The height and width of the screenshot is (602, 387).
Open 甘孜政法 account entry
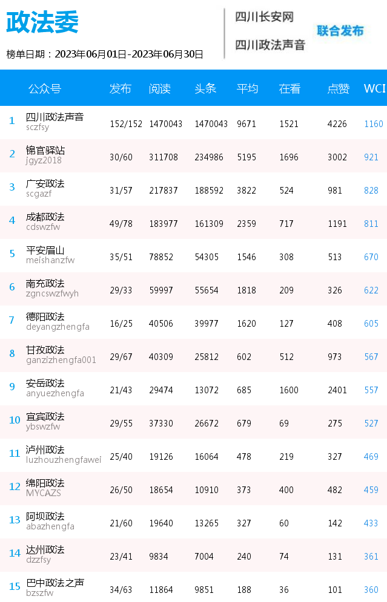(x=45, y=350)
